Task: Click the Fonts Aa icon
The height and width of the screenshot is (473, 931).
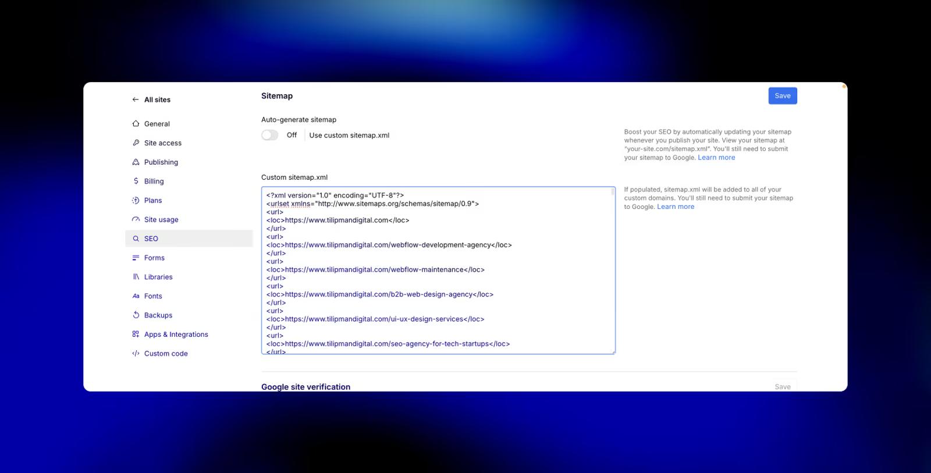Action: pos(136,296)
